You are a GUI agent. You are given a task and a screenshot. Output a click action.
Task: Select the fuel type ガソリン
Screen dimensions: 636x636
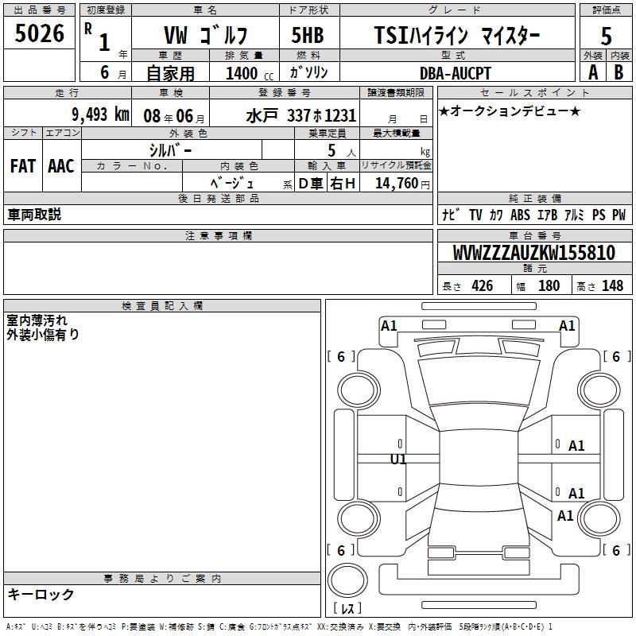pos(309,72)
